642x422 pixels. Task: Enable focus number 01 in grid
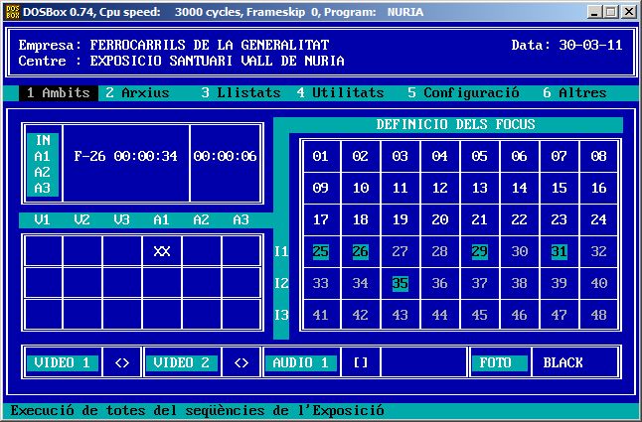pos(320,157)
